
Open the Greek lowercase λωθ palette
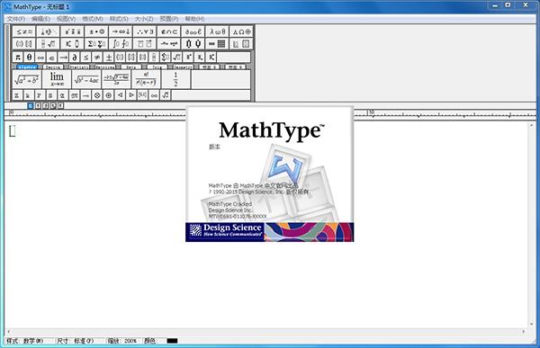click(x=217, y=32)
